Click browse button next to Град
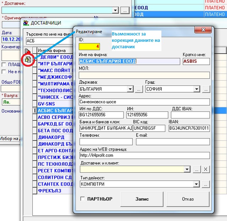Image resolution: width=227 pixels, height=221 pixels. 206,89
